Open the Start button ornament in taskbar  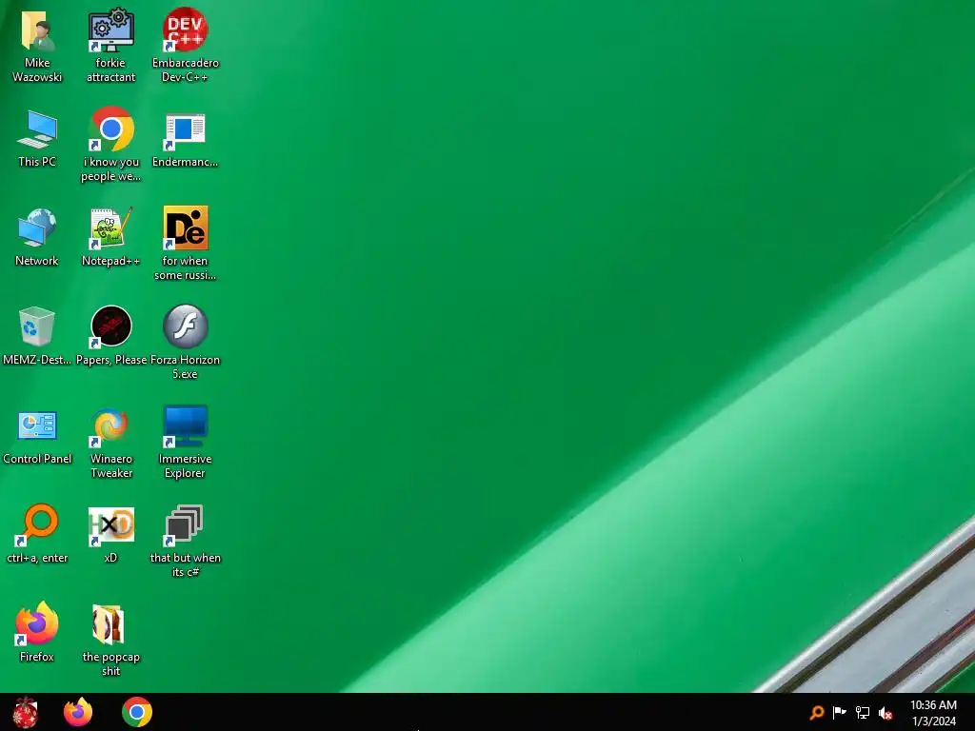[26, 712]
